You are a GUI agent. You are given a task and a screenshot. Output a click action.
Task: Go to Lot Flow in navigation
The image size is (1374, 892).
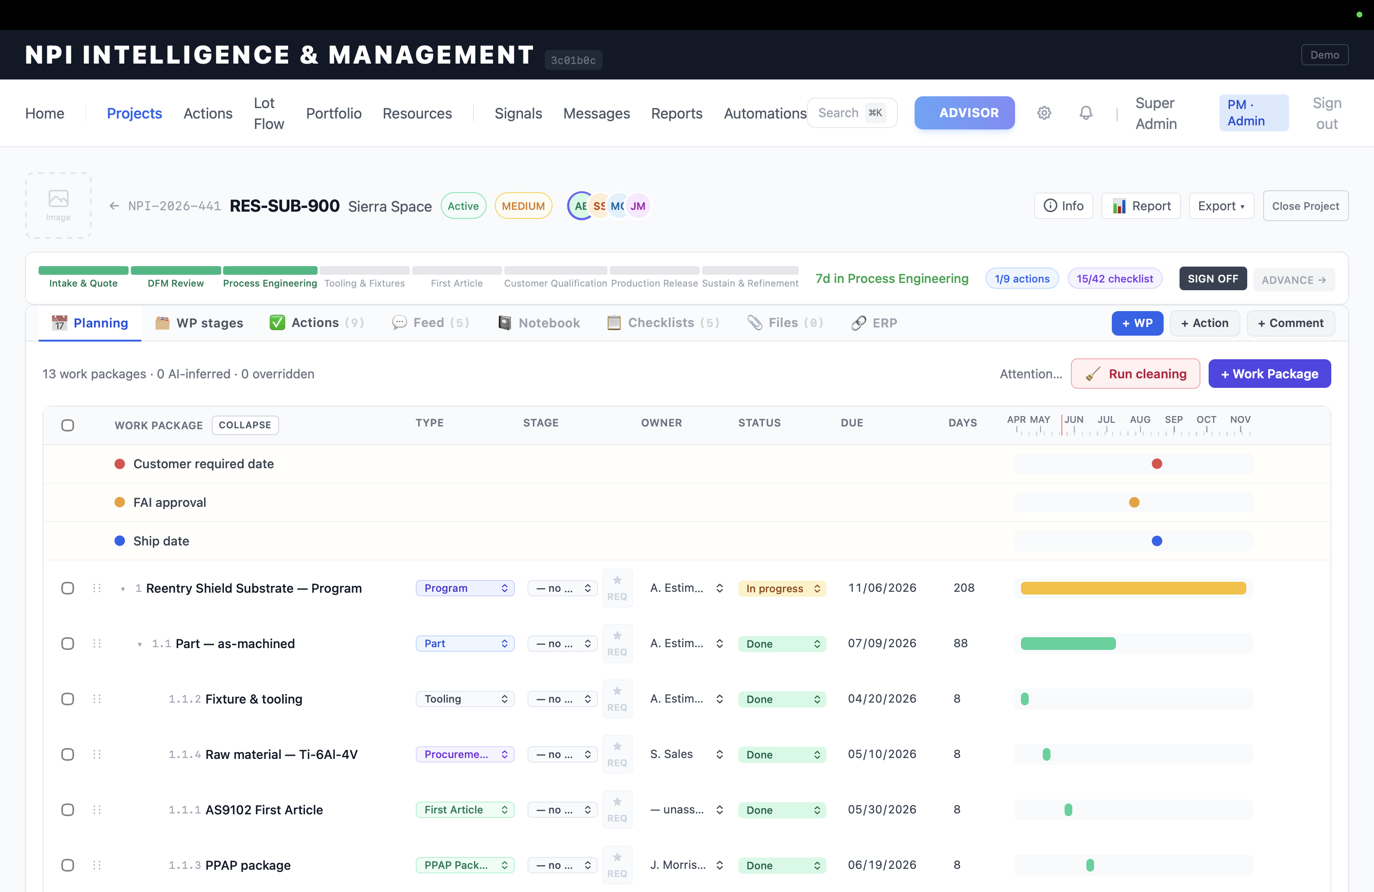point(269,113)
